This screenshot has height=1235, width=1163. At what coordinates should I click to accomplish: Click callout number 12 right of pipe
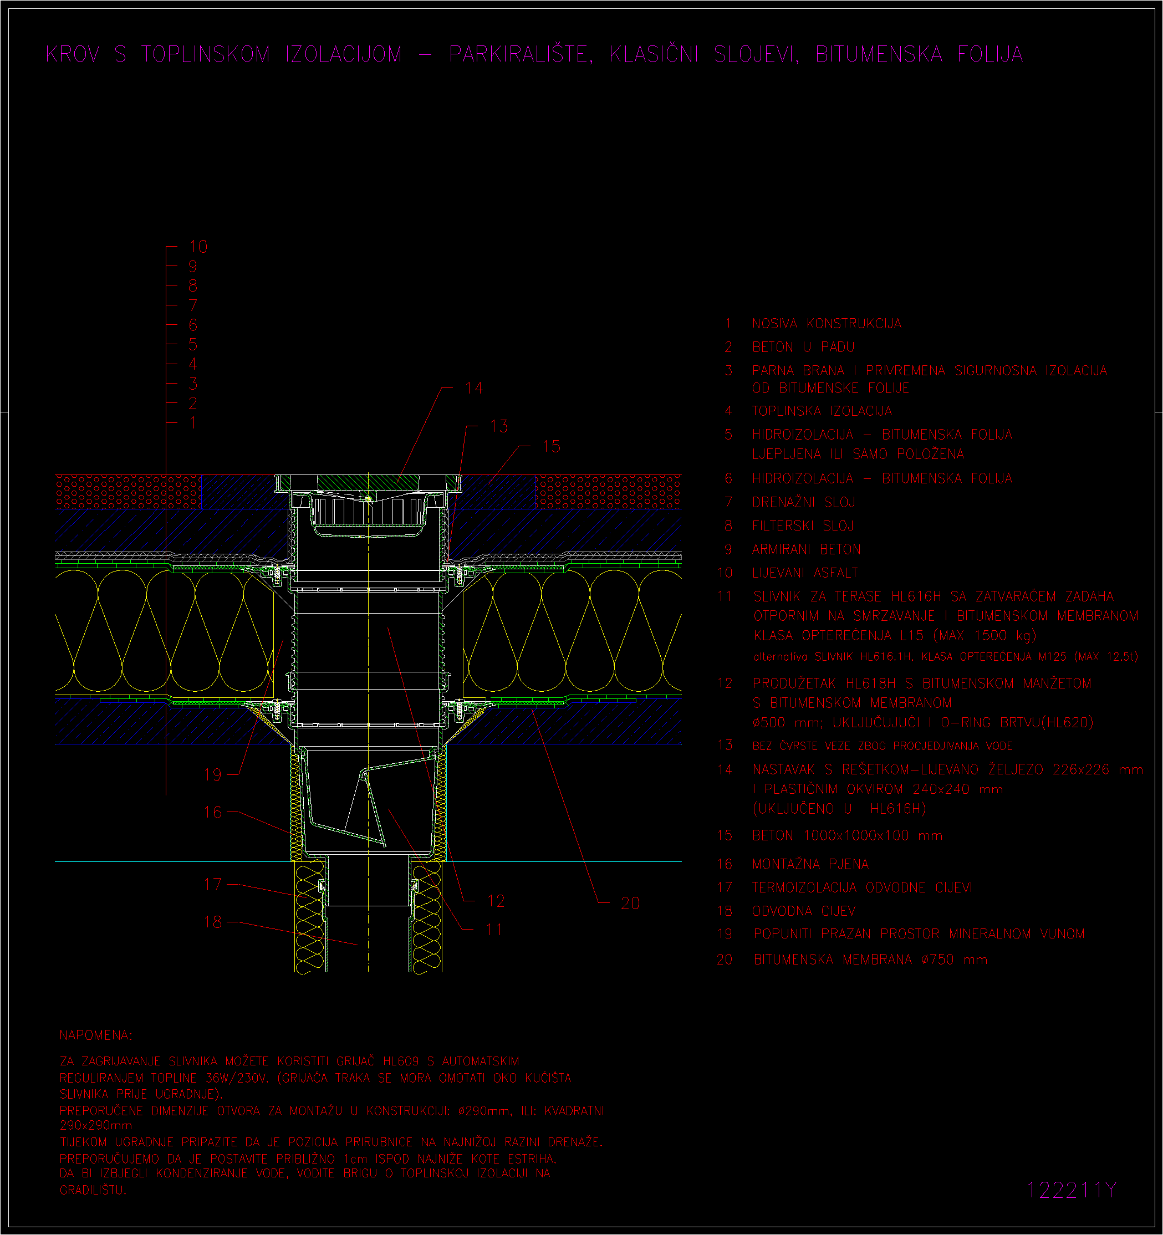point(496,901)
